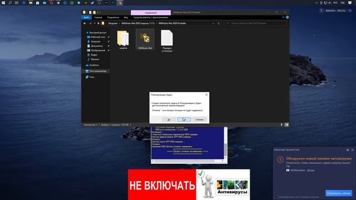Select the KMSAuto Net application file

(x=145, y=39)
